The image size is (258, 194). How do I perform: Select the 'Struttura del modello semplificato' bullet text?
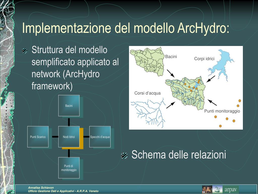click(75, 68)
